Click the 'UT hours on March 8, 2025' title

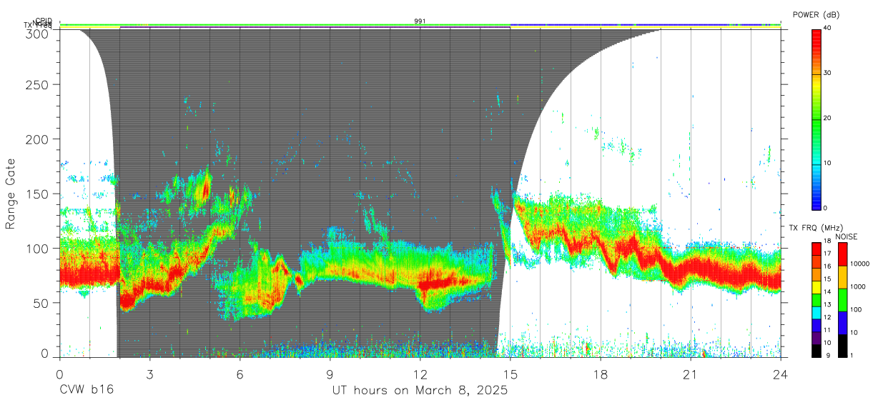tap(420, 391)
